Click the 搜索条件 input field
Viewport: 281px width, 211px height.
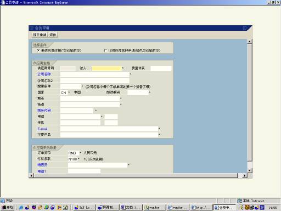71,86
